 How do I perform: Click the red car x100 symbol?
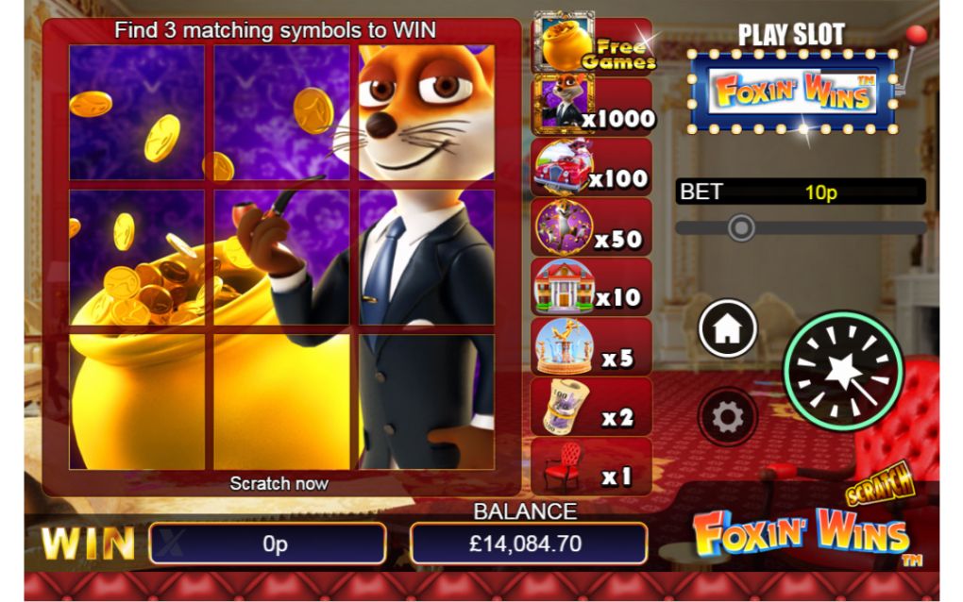click(564, 167)
